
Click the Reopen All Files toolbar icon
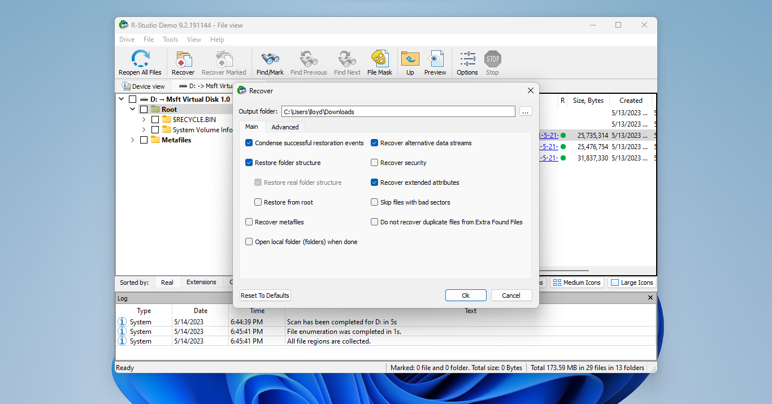(x=140, y=59)
